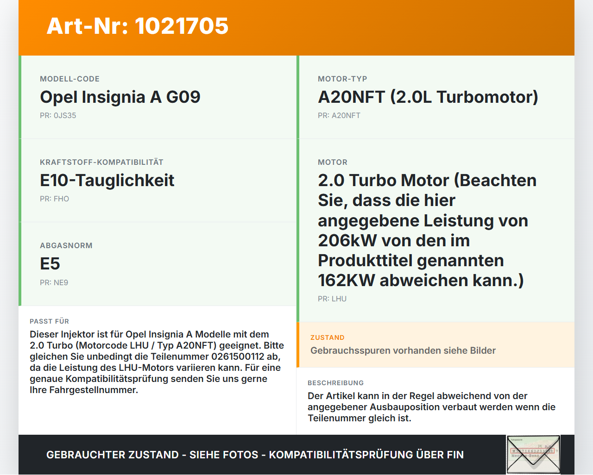The width and height of the screenshot is (593, 475).
Task: Select the 'ABGASNORM' label
Action: pyautogui.click(x=66, y=245)
